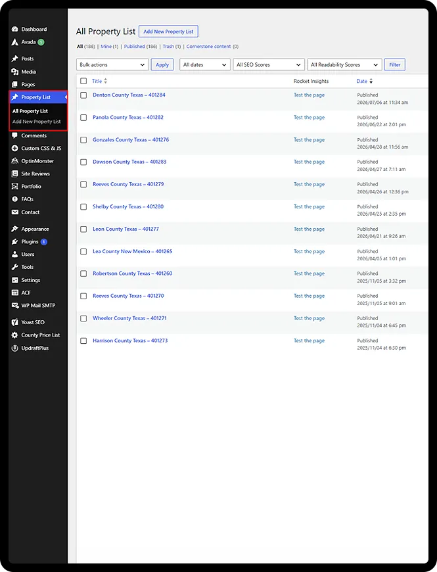437x572 pixels.
Task: Open the Add New Property List submenu item
Action: pos(36,122)
